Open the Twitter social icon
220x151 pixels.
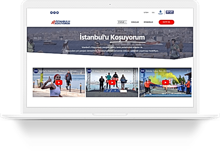tap(51, 12)
